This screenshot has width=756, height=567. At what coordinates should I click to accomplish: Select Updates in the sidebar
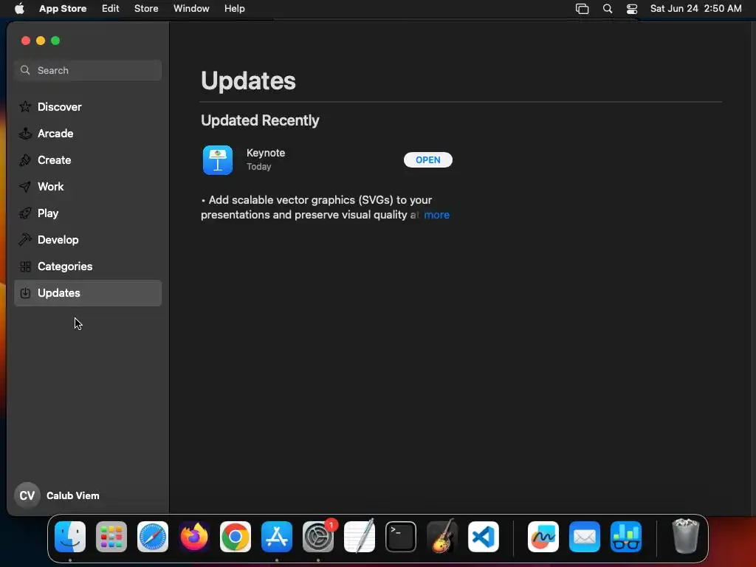(x=88, y=293)
